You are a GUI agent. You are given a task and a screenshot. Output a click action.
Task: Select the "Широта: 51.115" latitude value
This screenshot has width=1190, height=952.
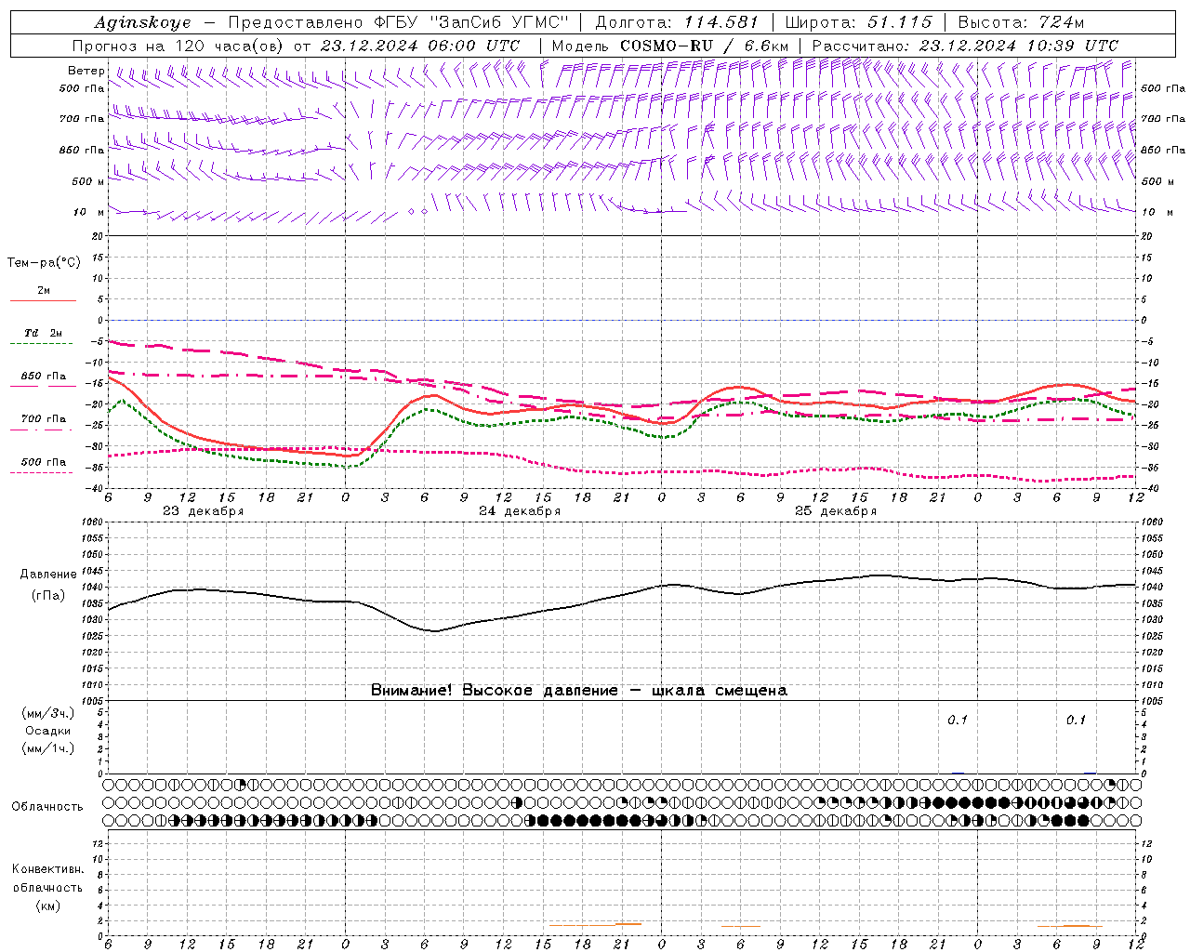click(x=858, y=22)
